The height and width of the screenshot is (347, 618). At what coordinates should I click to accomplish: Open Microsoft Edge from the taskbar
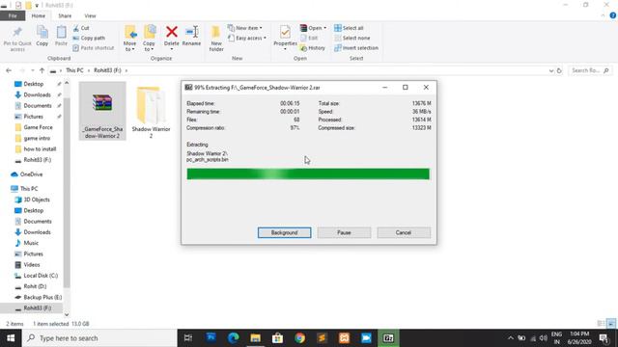tap(233, 338)
